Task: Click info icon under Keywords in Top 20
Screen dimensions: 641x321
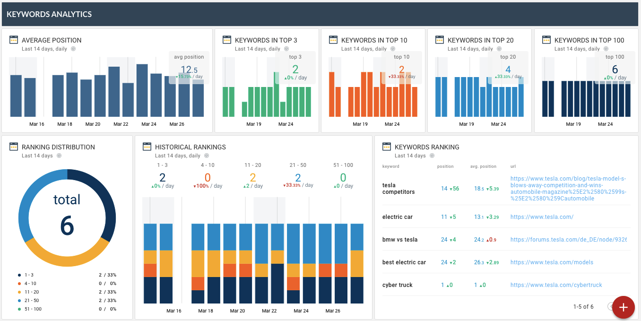Action: coord(499,49)
